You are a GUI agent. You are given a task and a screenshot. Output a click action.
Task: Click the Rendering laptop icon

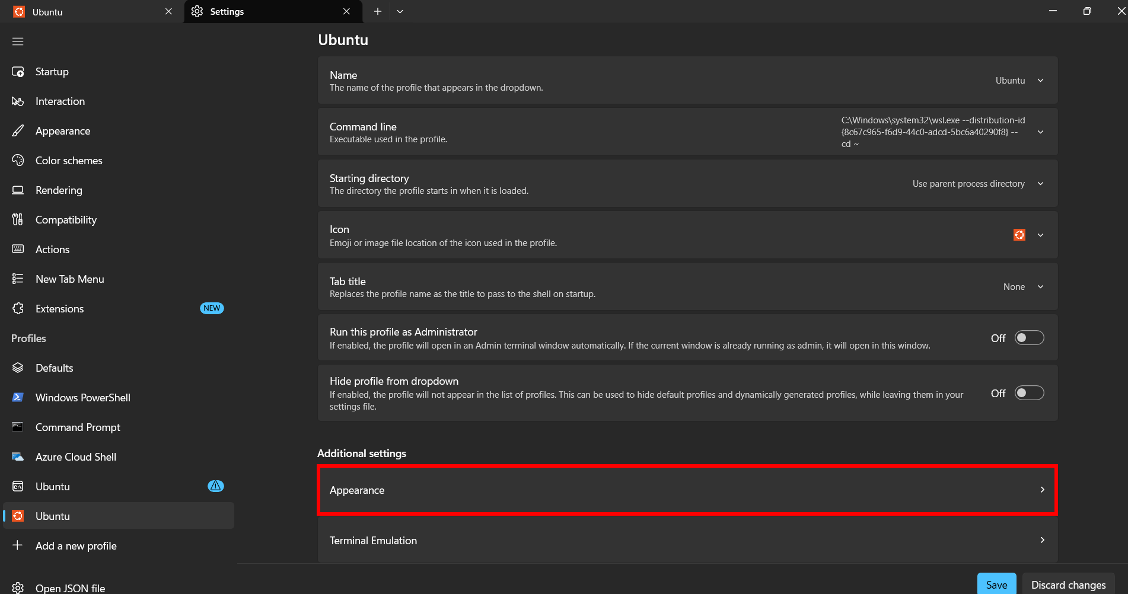[18, 190]
